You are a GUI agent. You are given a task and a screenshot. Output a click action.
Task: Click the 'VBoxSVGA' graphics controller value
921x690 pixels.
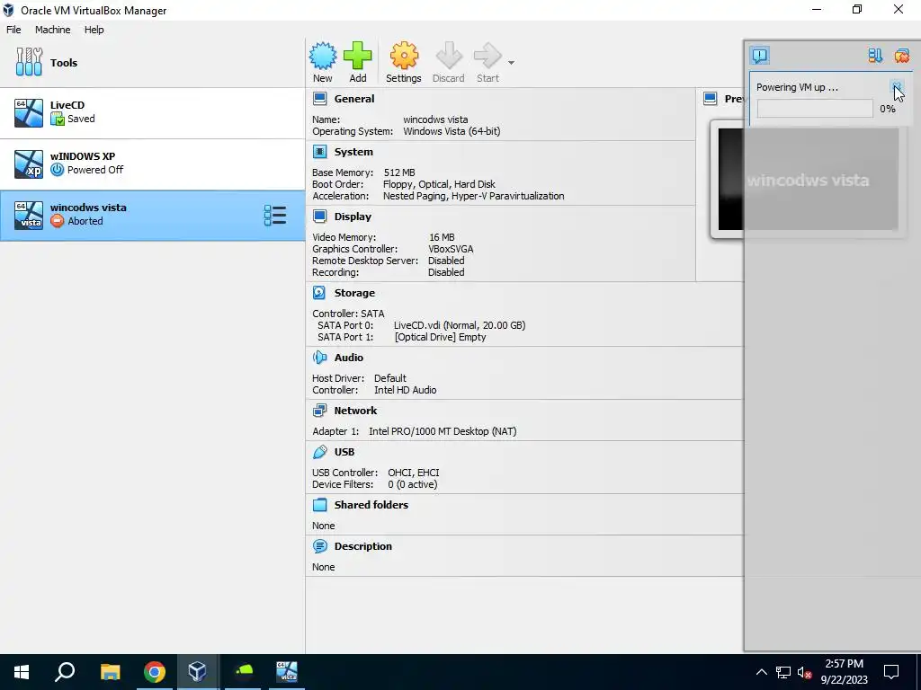click(x=451, y=249)
